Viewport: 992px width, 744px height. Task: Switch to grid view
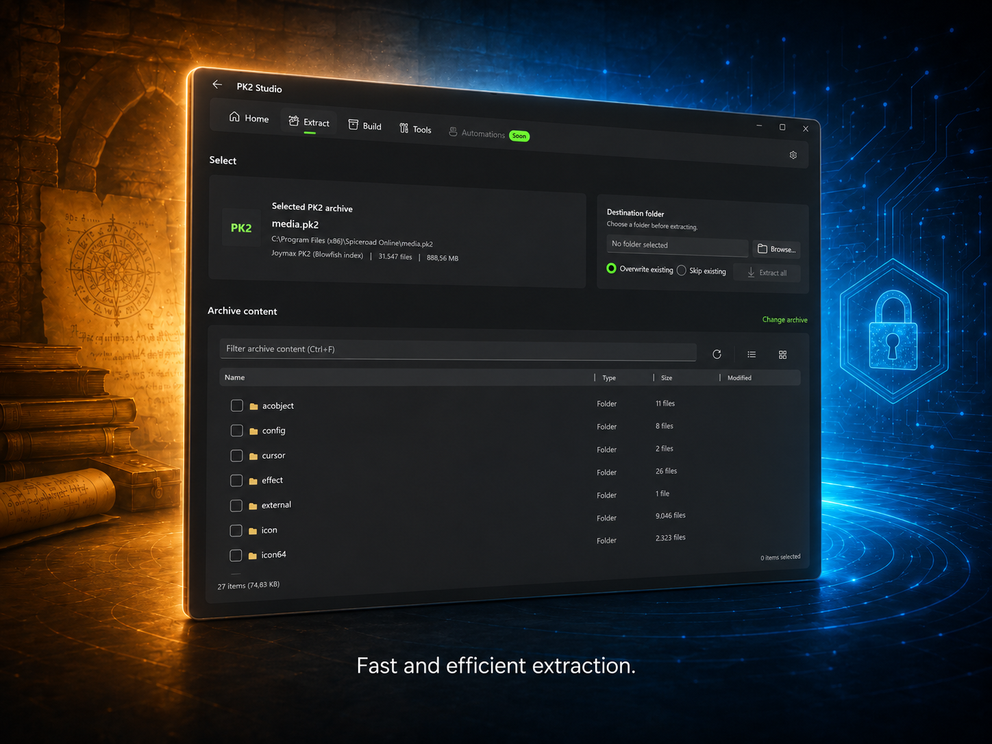pyautogui.click(x=782, y=355)
